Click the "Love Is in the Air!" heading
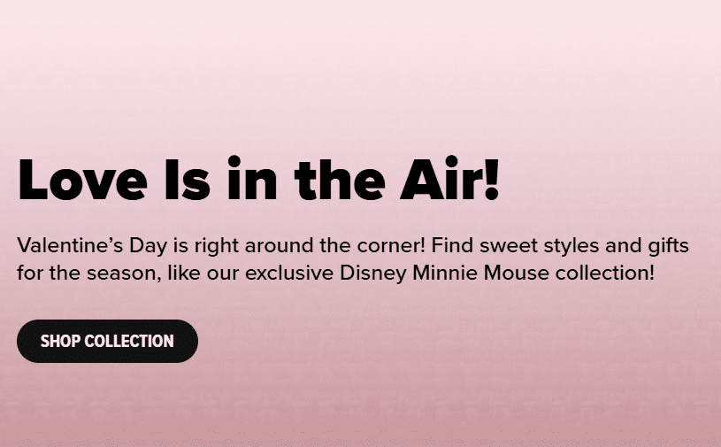This screenshot has width=721, height=447. click(x=259, y=179)
